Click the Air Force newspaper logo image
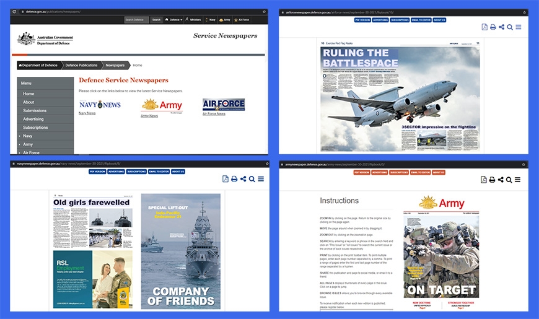The height and width of the screenshot is (319, 539). point(224,105)
